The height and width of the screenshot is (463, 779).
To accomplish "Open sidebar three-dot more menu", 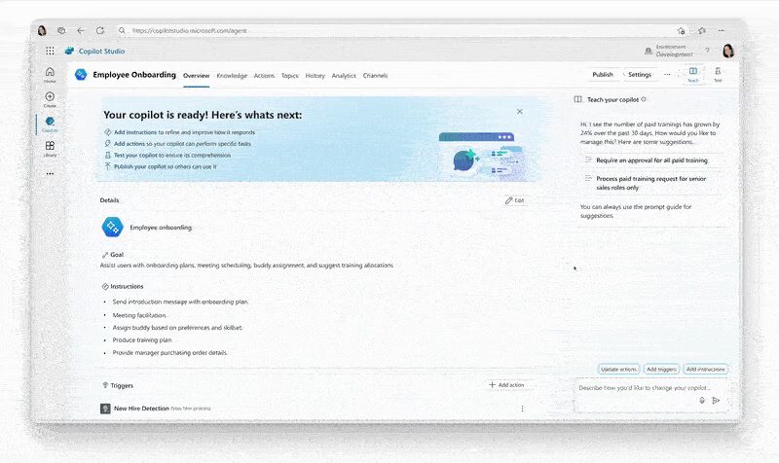I will pyautogui.click(x=50, y=173).
